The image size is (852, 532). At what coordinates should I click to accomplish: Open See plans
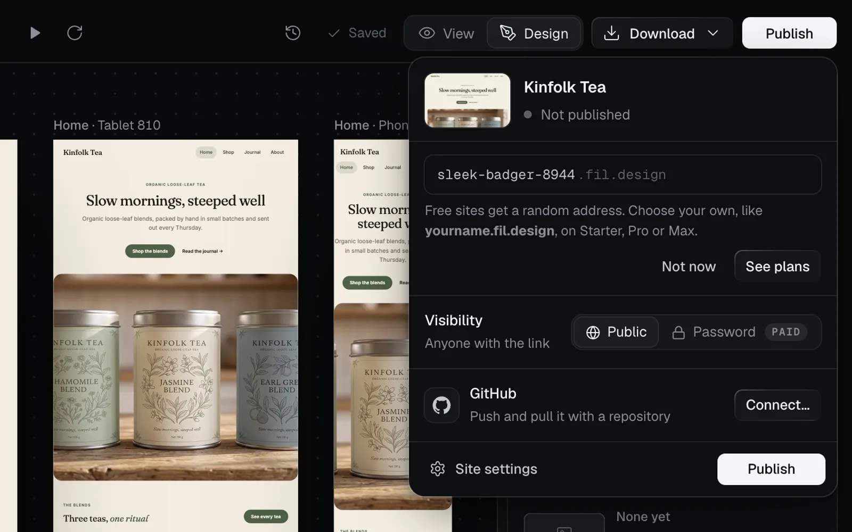click(777, 266)
